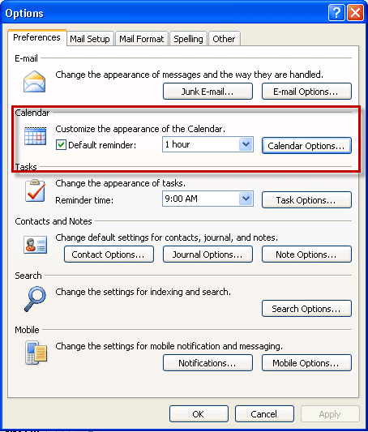Click the Mobile phone icon

click(x=36, y=353)
